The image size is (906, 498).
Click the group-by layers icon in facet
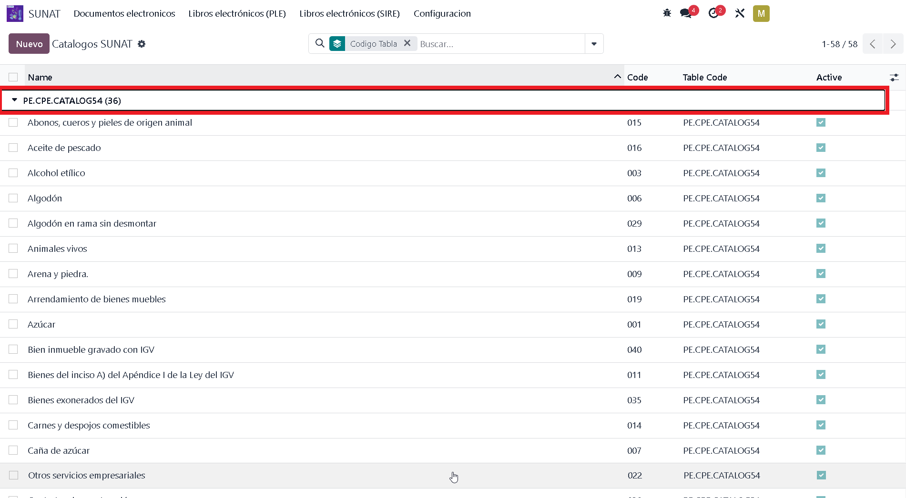click(337, 44)
